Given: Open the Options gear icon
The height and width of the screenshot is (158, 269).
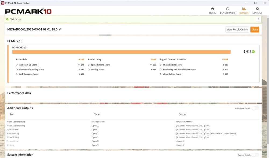Looking at the screenshot, I should click(257, 9).
